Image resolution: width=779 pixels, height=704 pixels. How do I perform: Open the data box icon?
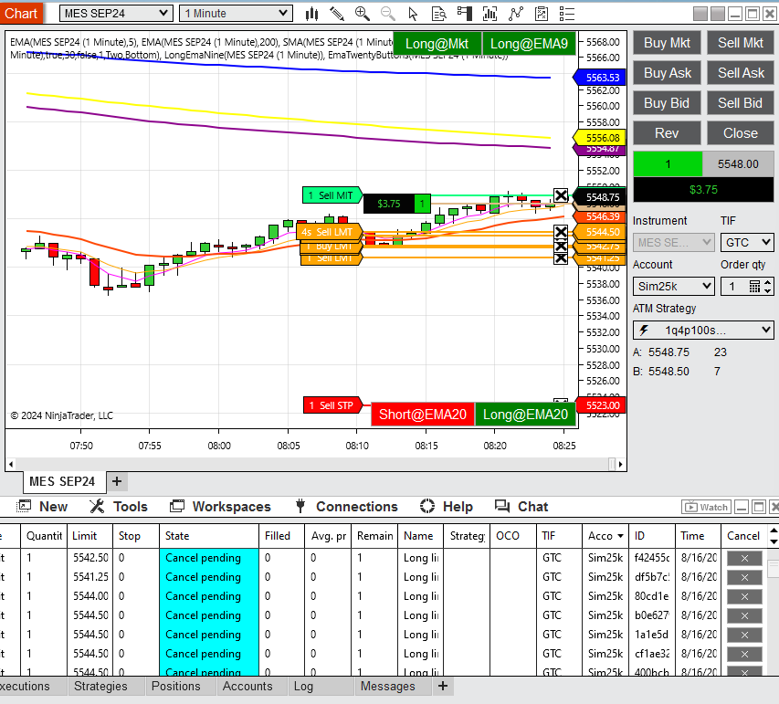tap(439, 14)
